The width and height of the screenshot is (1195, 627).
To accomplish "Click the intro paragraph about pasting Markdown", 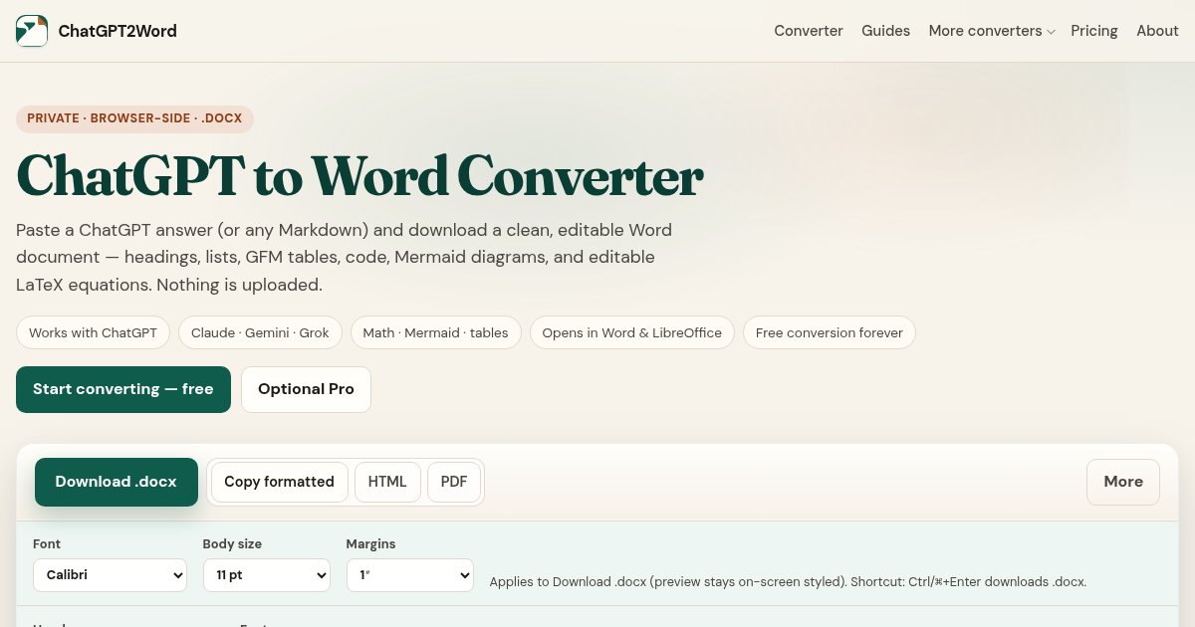I will click(345, 257).
